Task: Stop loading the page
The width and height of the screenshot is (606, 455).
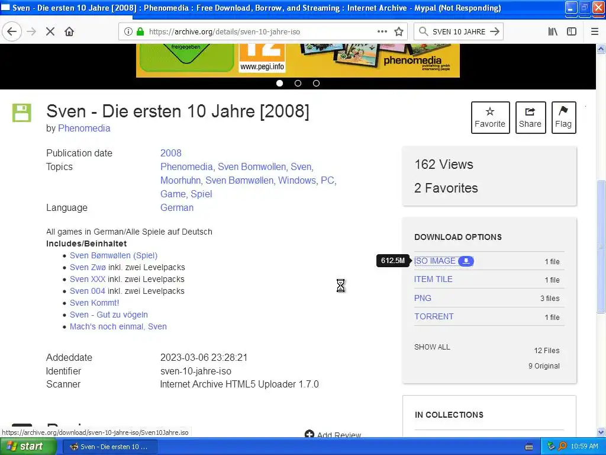Action: click(x=50, y=32)
